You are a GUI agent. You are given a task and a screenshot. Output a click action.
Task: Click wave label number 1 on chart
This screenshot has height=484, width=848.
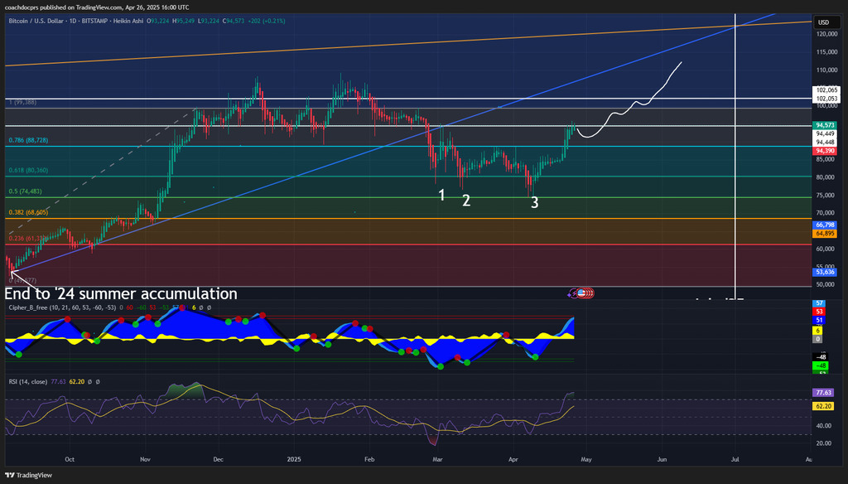(442, 195)
